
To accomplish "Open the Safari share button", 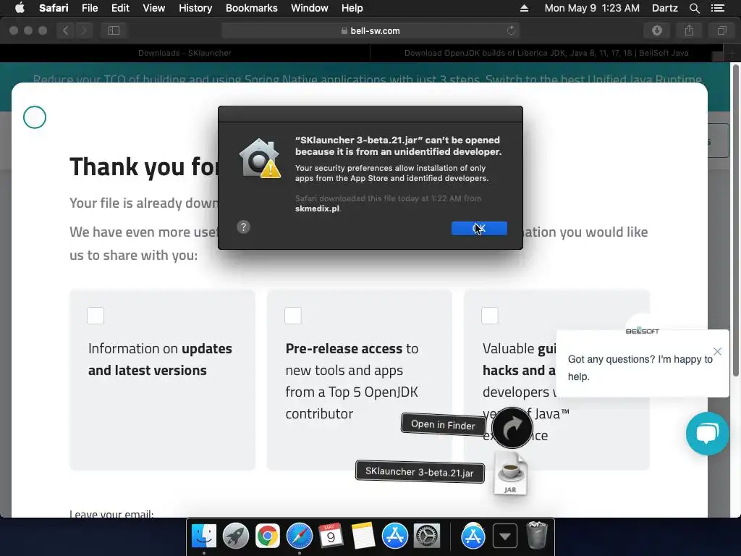I will [689, 30].
